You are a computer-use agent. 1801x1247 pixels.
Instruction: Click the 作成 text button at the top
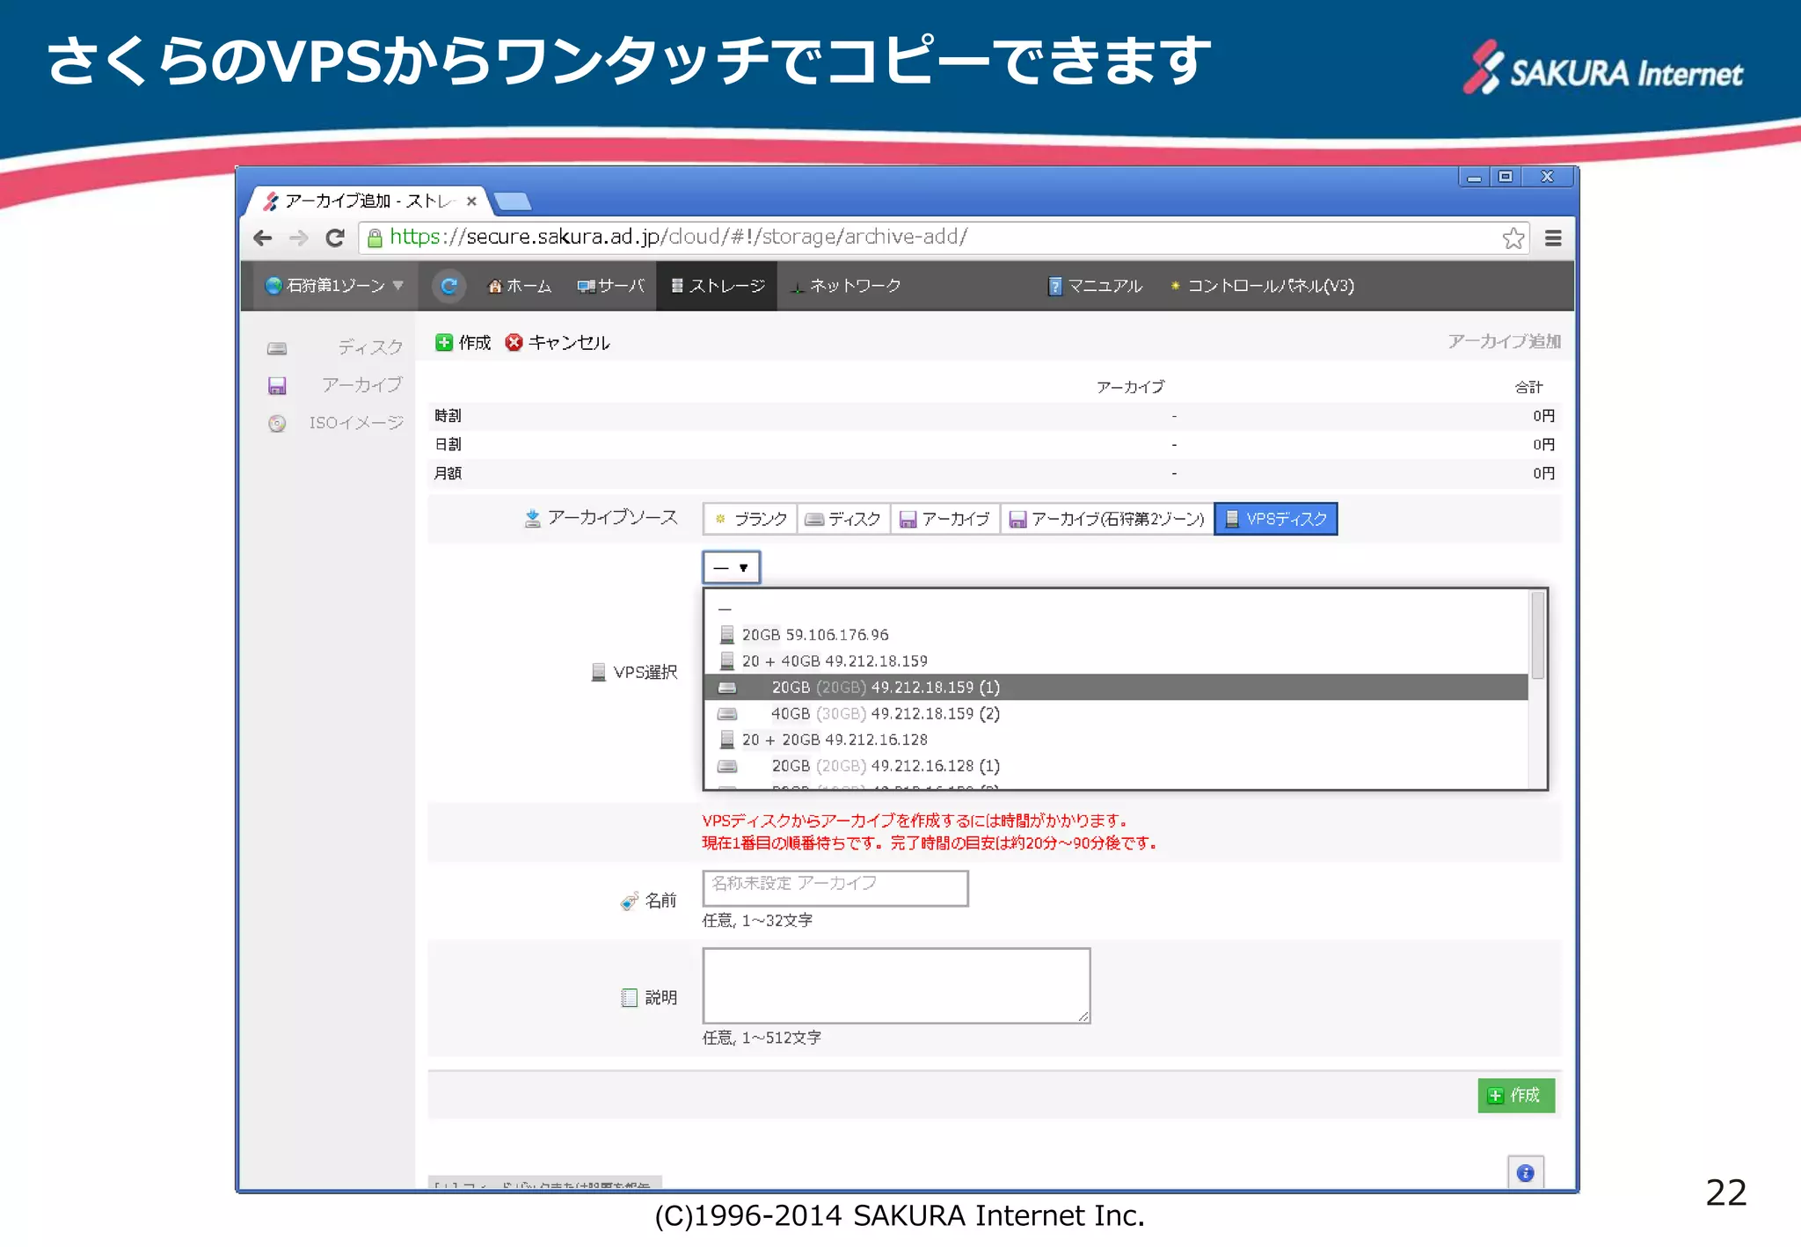(x=475, y=342)
